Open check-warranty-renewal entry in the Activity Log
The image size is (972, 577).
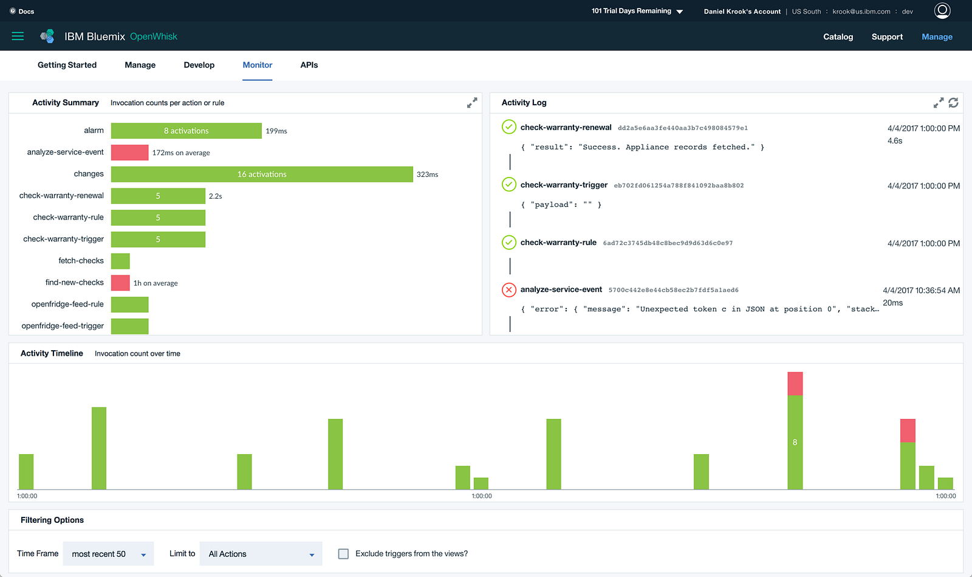click(x=566, y=128)
